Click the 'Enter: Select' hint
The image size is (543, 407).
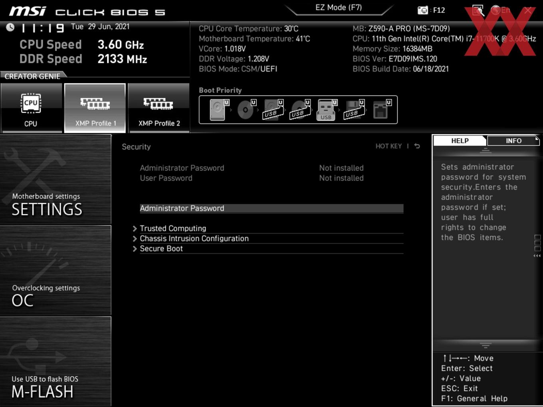click(x=467, y=368)
